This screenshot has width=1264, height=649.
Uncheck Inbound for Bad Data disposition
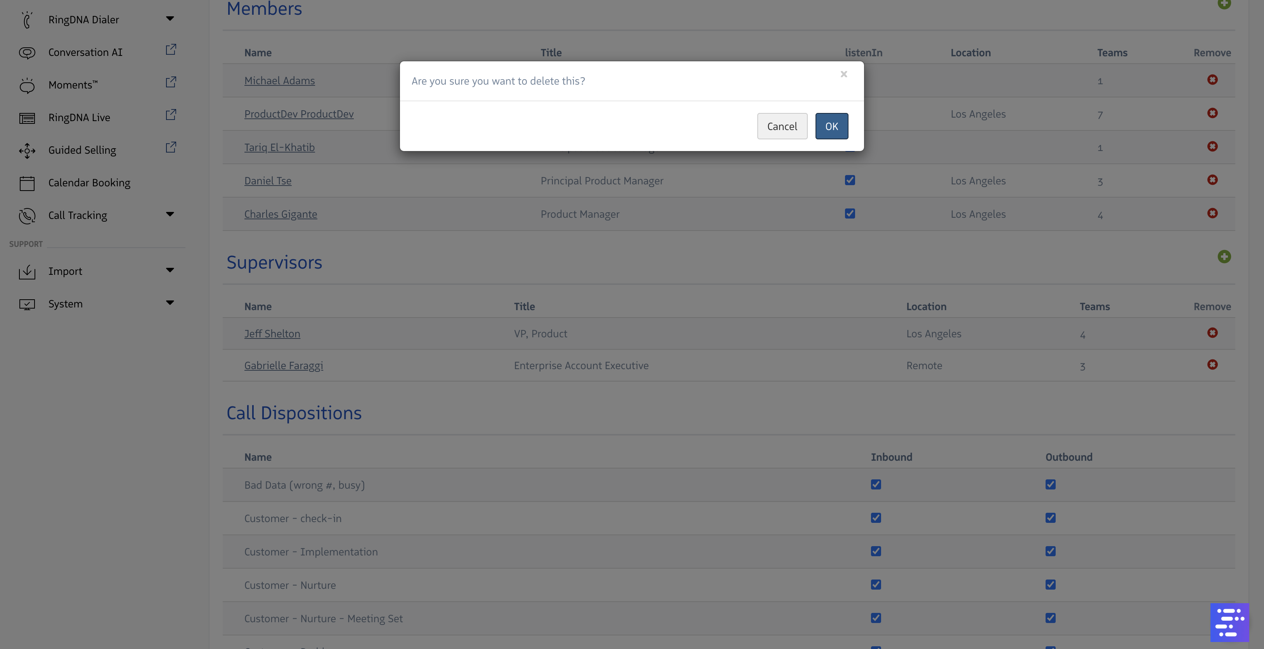click(876, 484)
